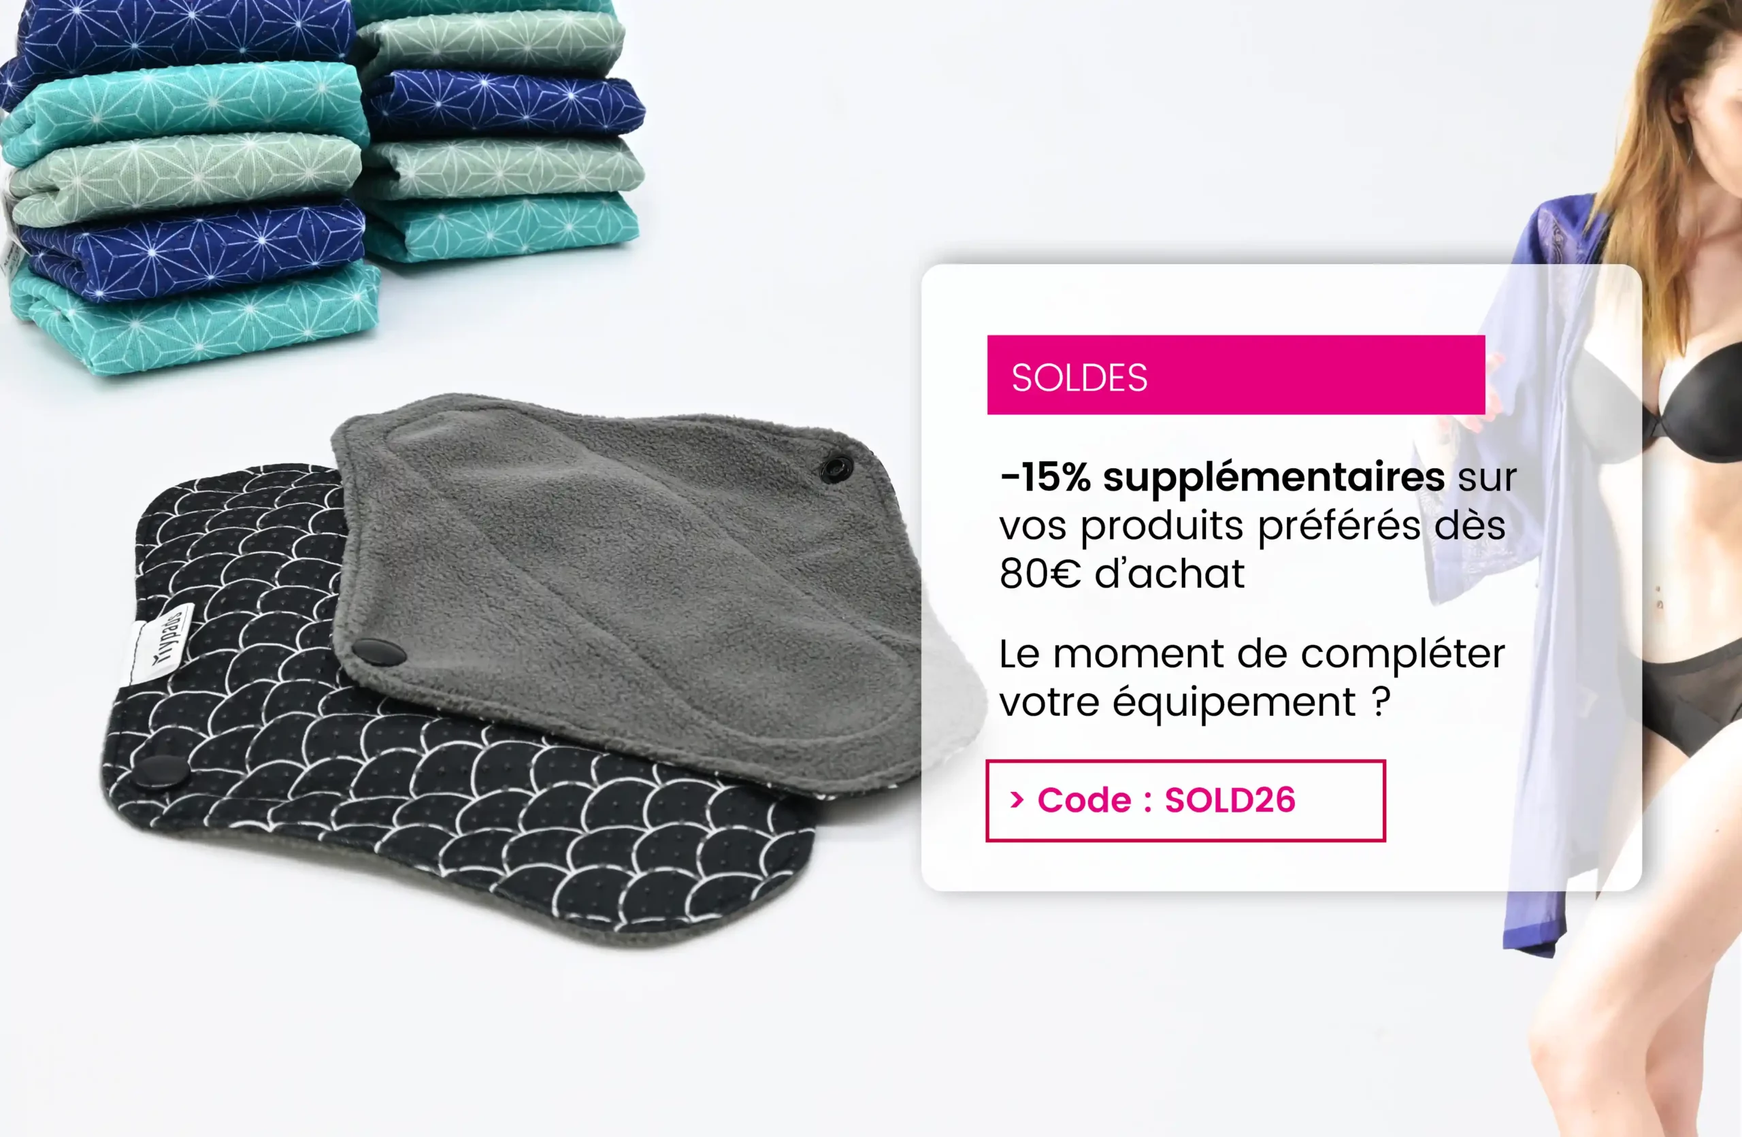Click the snap button on black pad
Image resolution: width=1742 pixels, height=1137 pixels.
pyautogui.click(x=163, y=770)
